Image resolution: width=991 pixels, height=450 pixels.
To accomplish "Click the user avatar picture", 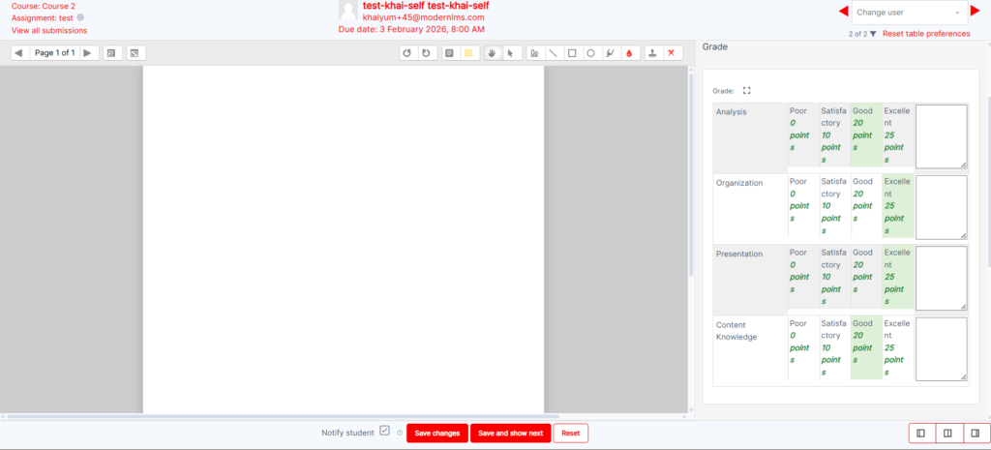I will click(348, 10).
